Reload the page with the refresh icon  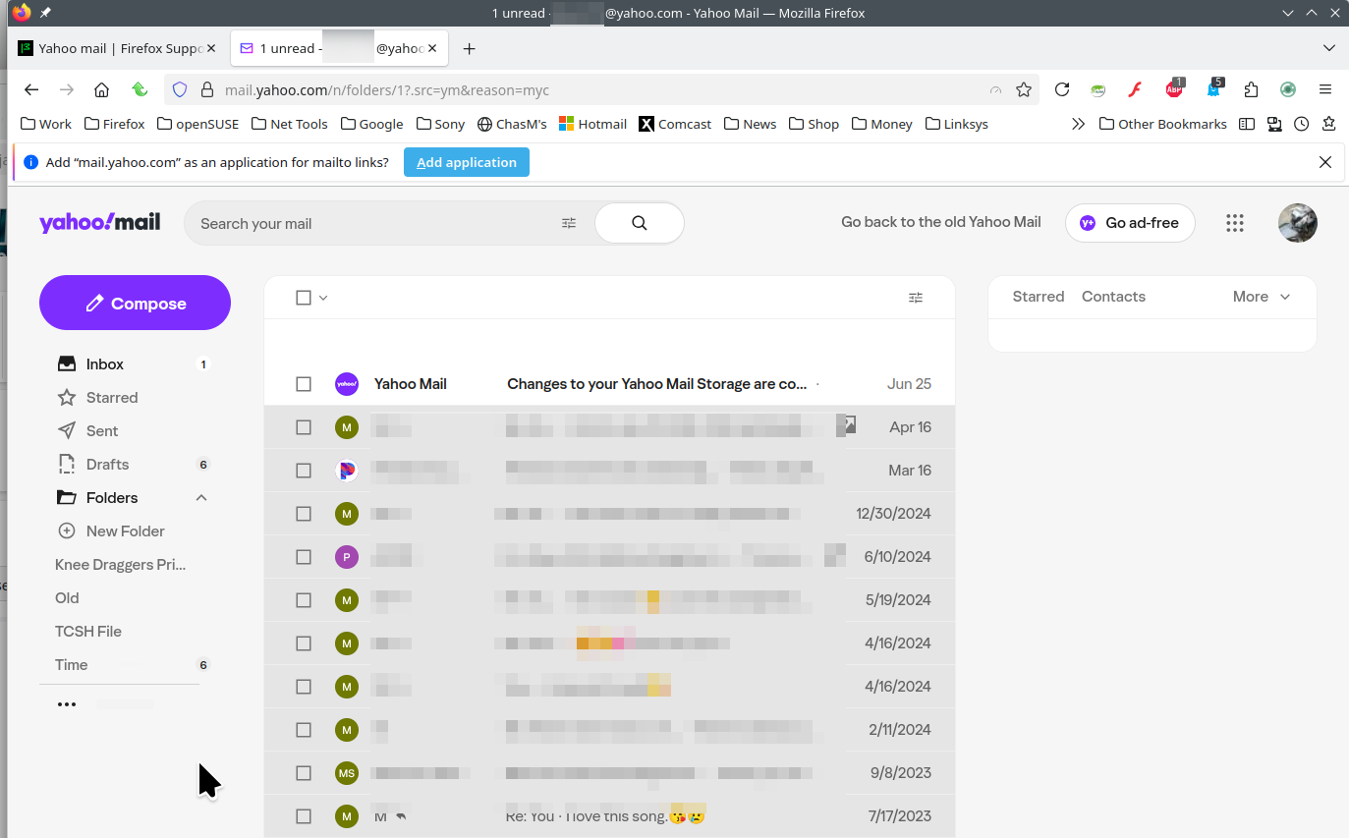click(1062, 89)
